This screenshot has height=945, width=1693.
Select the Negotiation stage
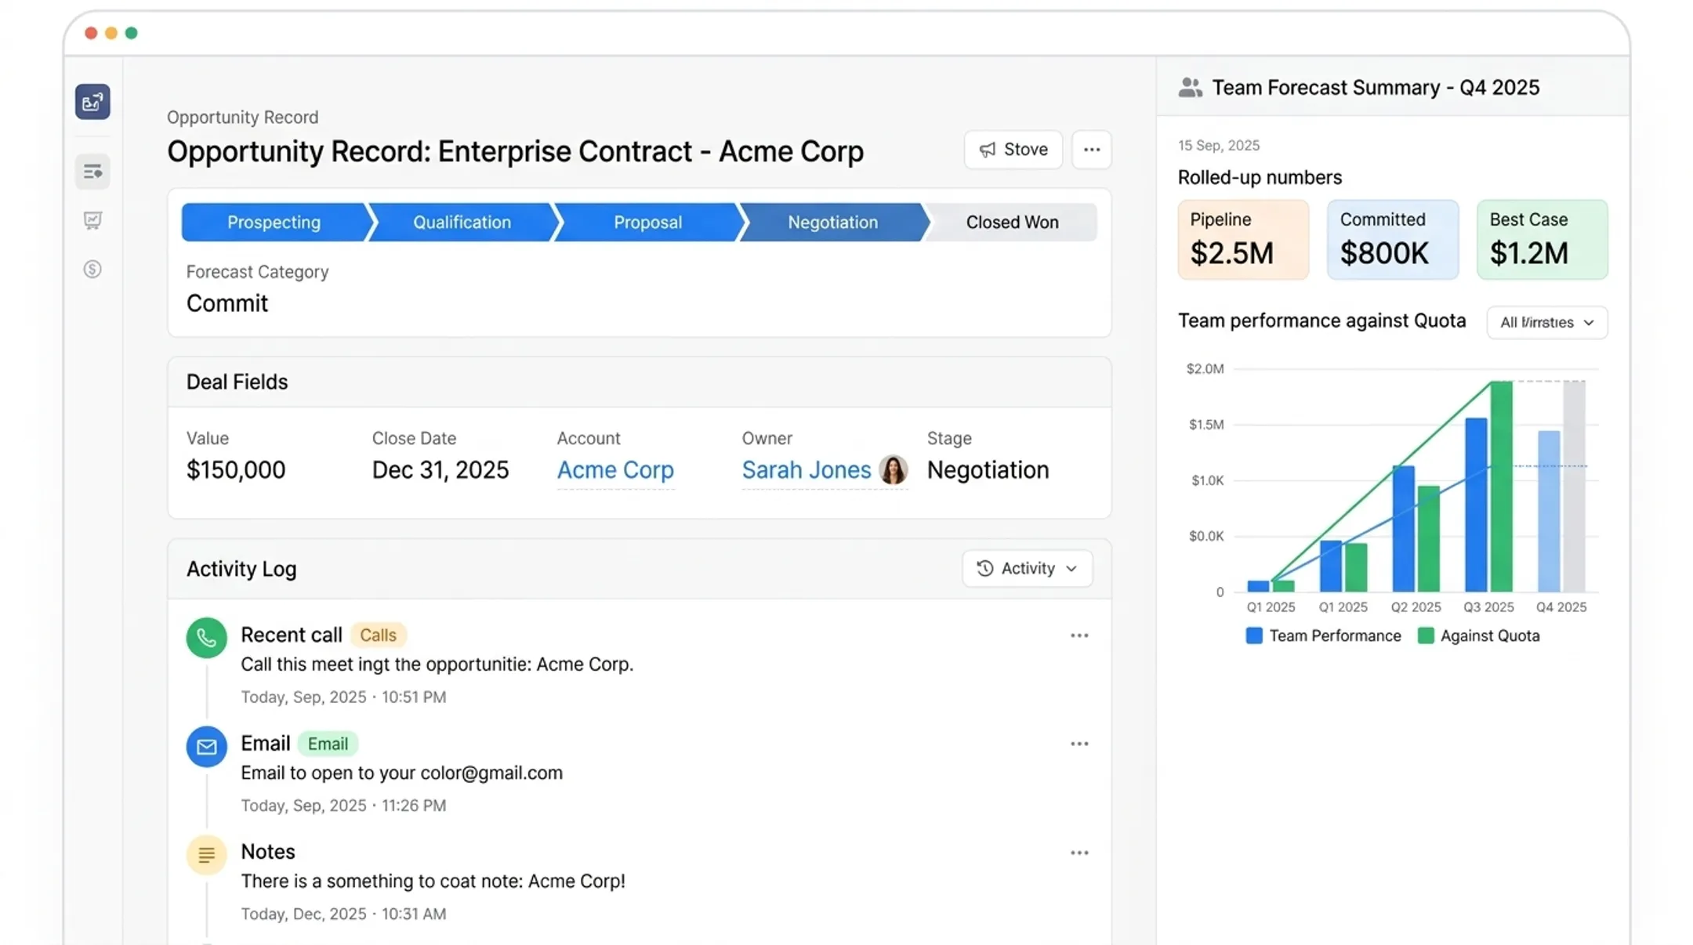click(832, 223)
